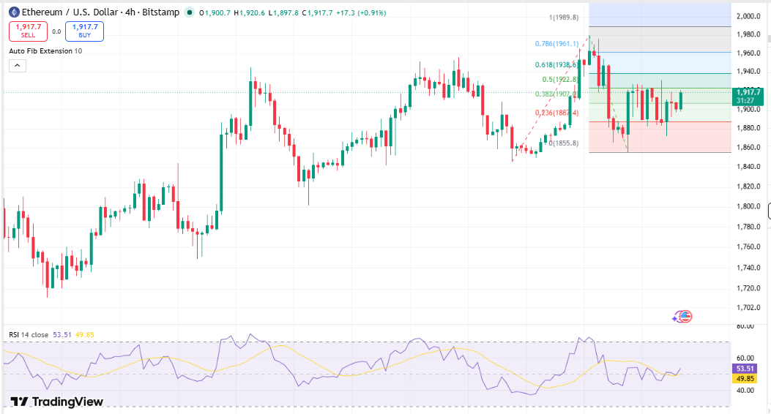Image resolution: width=771 pixels, height=414 pixels.
Task: Click the change value +17.3 (+0.91%)
Action: click(x=361, y=12)
